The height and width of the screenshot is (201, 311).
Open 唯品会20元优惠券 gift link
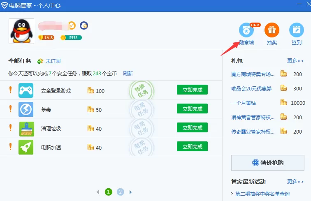click(x=251, y=89)
